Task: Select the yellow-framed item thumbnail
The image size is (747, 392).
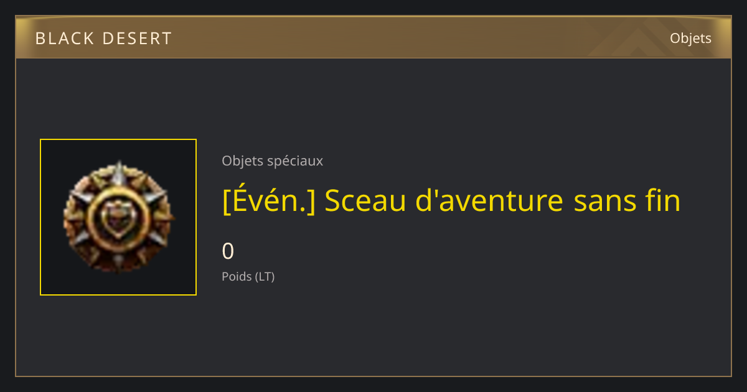Action: pos(118,217)
